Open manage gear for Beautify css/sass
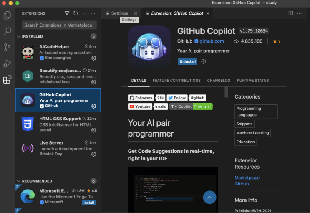Screen dimensions: 310x213 [x=93, y=82]
